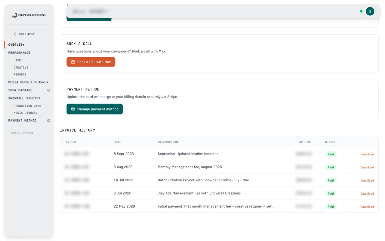The width and height of the screenshot is (385, 241).
Task: Click card icon beside sidebar Payment Method
Action: tap(49, 120)
